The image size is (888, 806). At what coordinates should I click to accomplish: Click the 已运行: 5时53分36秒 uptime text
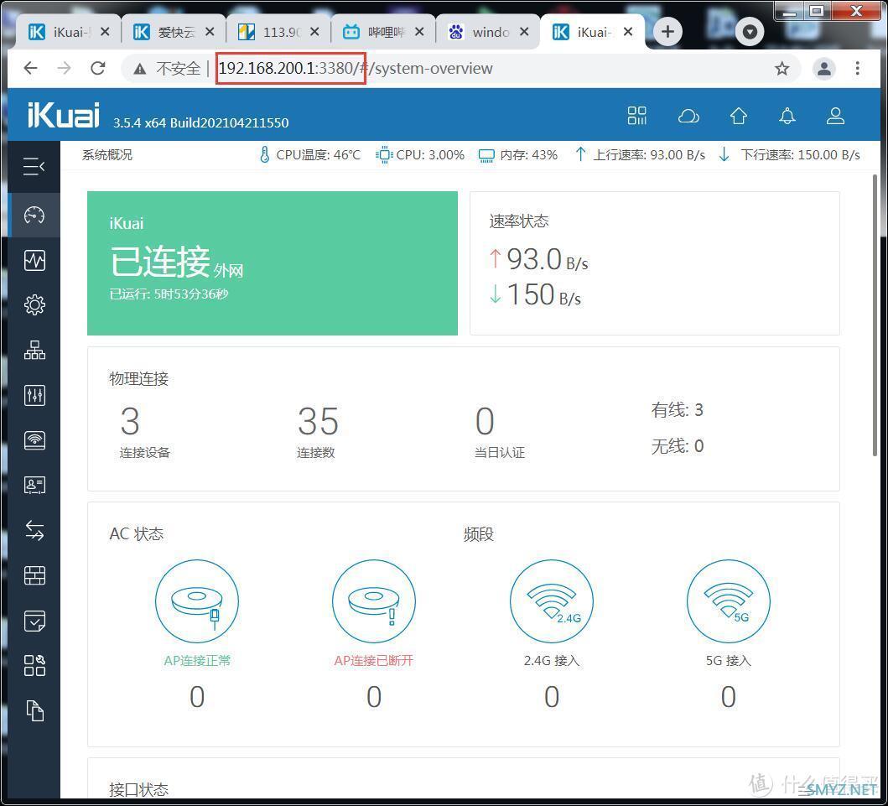click(169, 294)
